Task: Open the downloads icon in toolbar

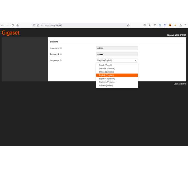Action: tap(150, 25)
